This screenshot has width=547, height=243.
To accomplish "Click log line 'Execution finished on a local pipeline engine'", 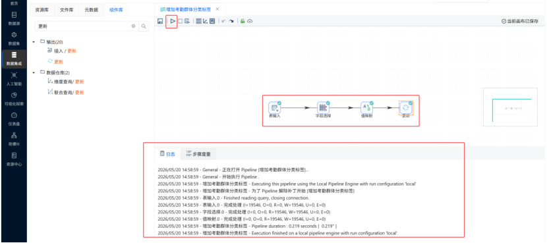I will (277, 233).
